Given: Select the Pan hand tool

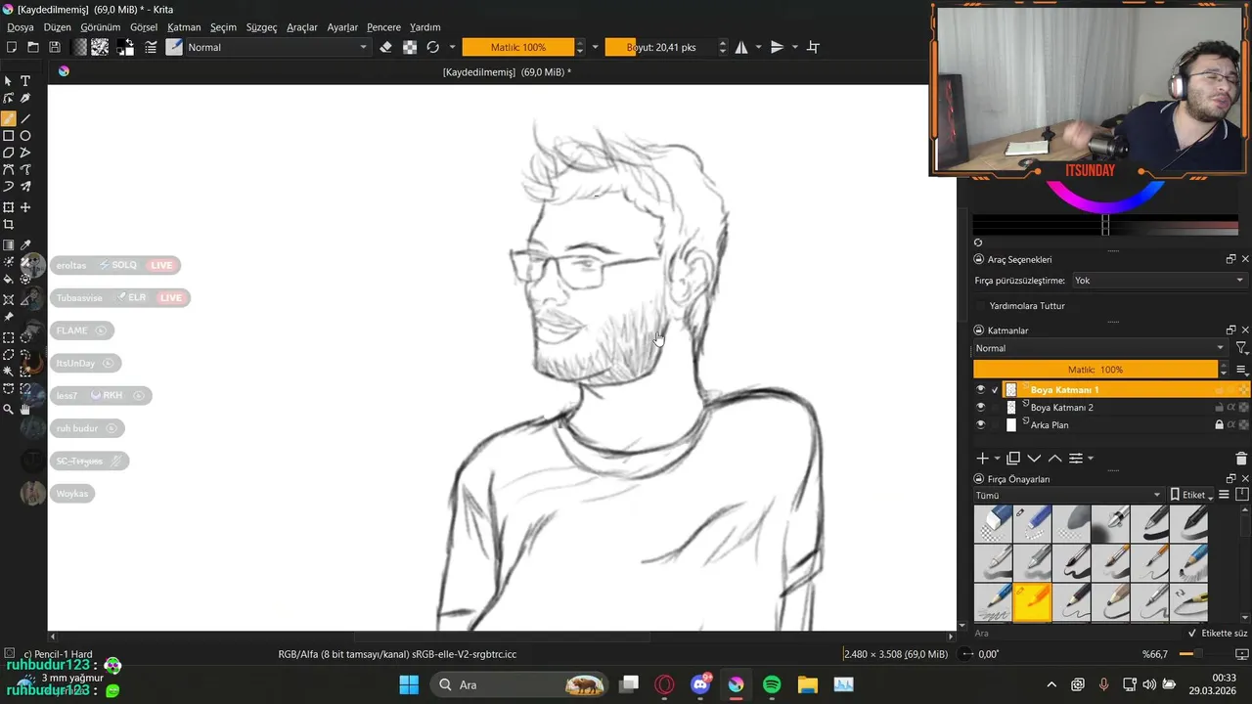Looking at the screenshot, I should [x=25, y=410].
